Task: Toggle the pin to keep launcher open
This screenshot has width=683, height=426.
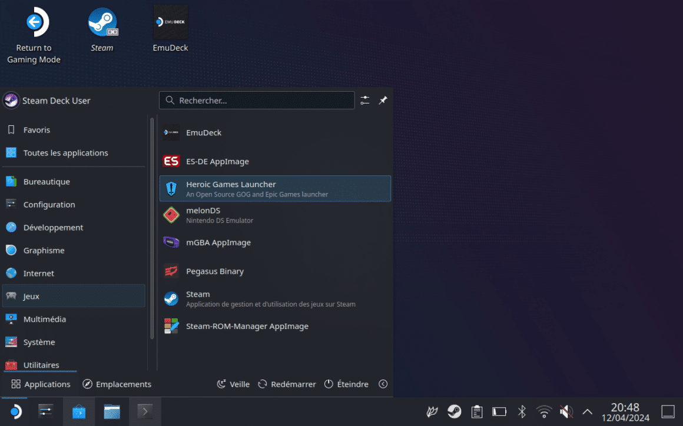Action: 383,101
